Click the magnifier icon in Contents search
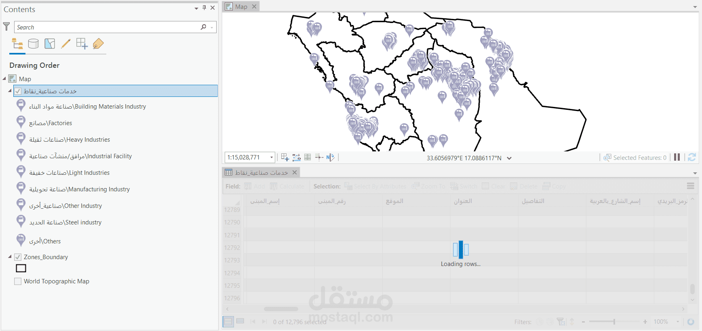Screen dimensions: 702x331 [x=203, y=27]
